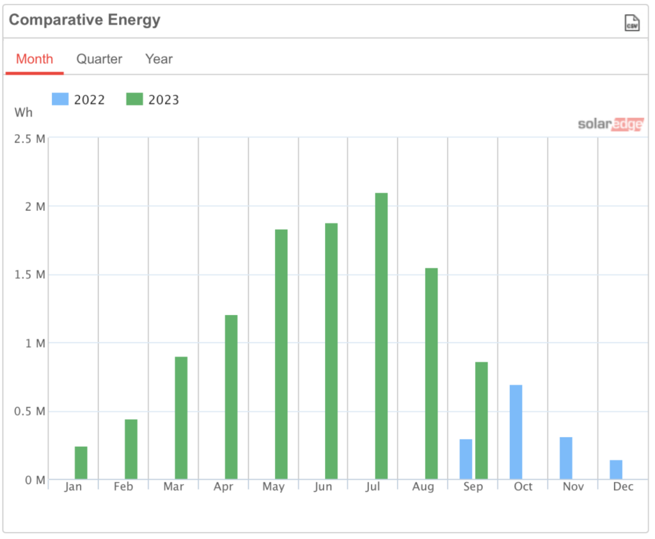Switch to the Year tab

tap(159, 59)
